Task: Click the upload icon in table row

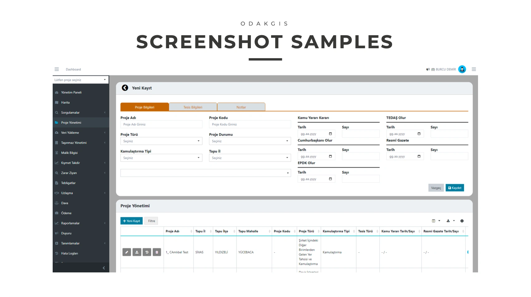Action: pyautogui.click(x=137, y=252)
